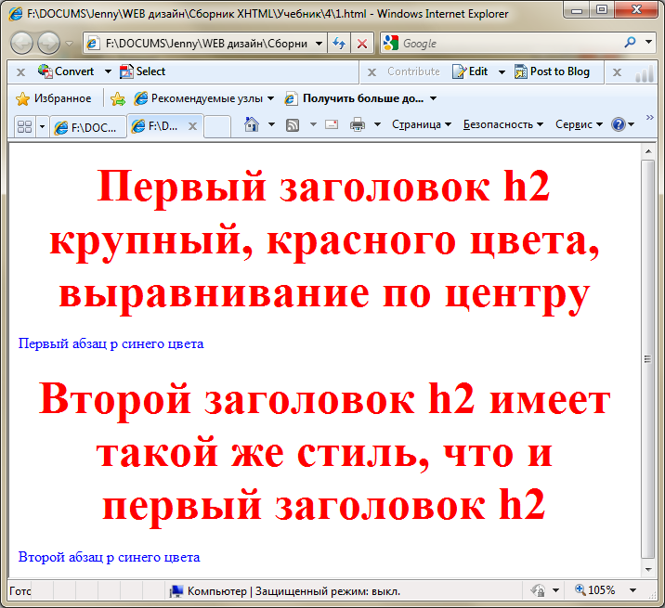Click Рекомендуемые узлы link in favorites bar
The height and width of the screenshot is (608, 665).
pyautogui.click(x=203, y=98)
